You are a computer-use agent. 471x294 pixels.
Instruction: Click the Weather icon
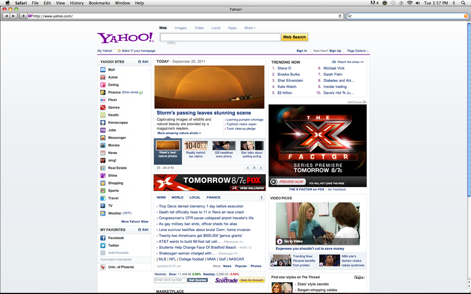pos(103,213)
